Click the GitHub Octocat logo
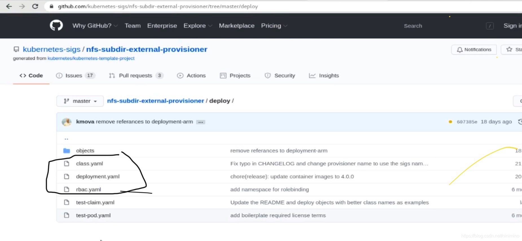The image size is (522, 241). point(56,25)
